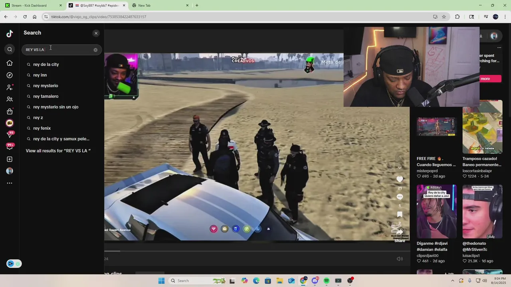
Task: Open media controls icon in Chrome toolbar
Action: tap(486, 17)
